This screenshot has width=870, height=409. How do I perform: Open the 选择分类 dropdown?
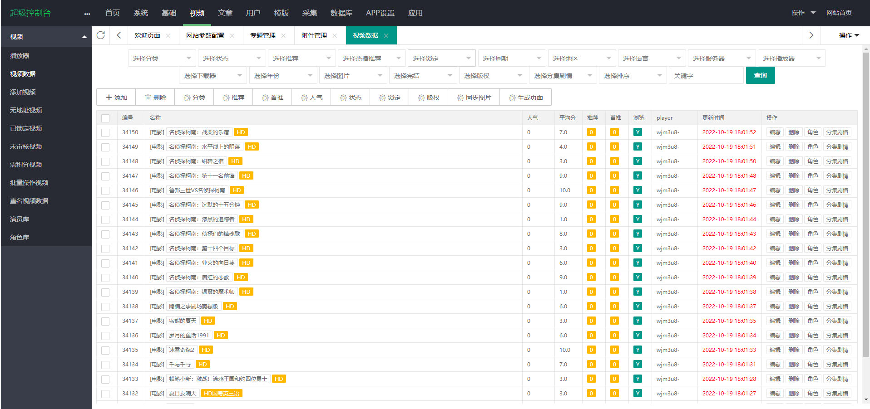click(x=162, y=58)
